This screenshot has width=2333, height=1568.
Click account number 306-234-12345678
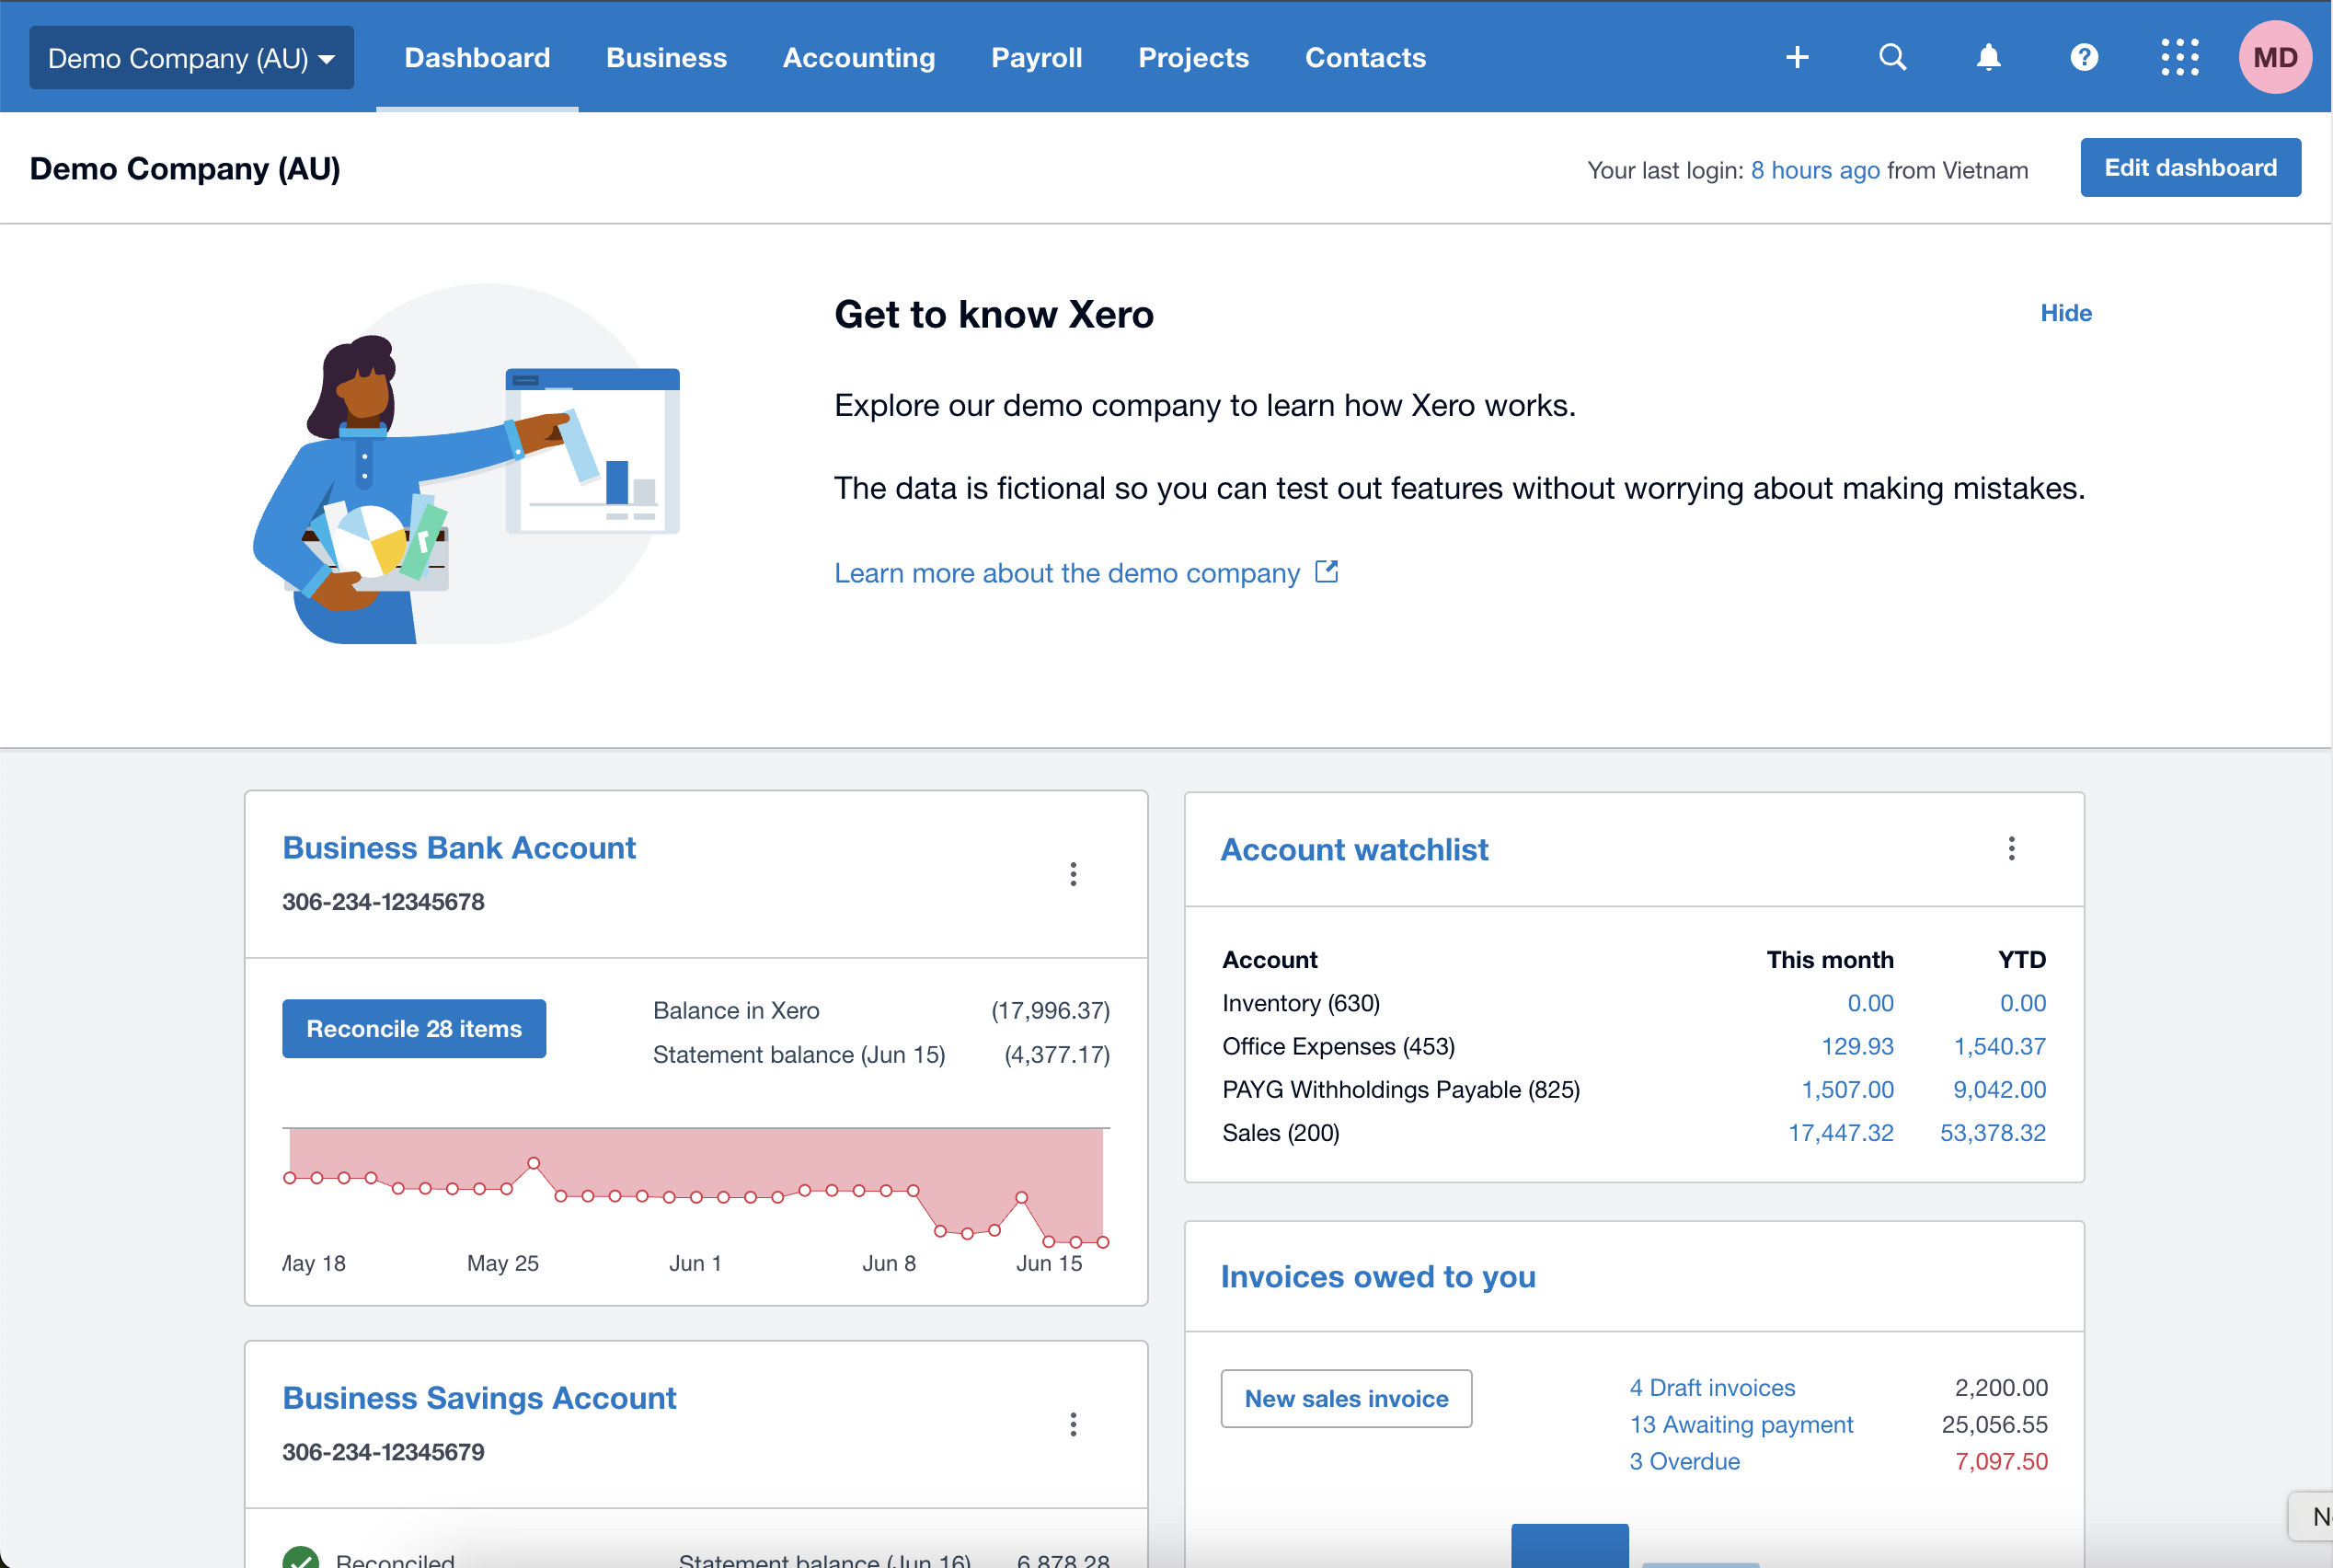[383, 901]
